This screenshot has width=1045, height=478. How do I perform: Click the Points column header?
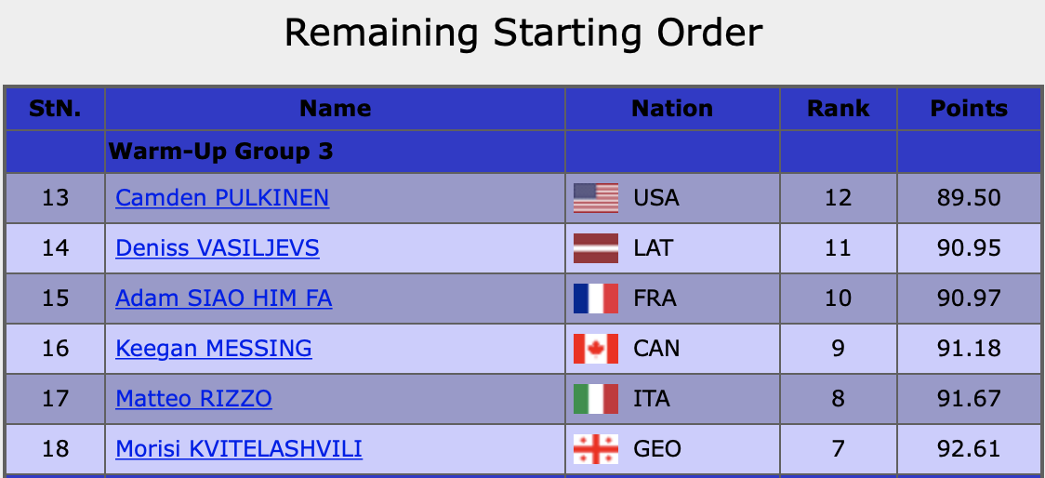tap(969, 109)
